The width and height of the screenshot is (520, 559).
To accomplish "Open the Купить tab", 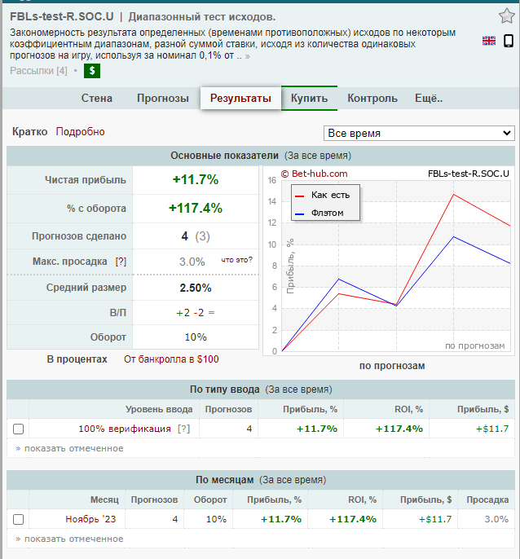I will tap(309, 98).
